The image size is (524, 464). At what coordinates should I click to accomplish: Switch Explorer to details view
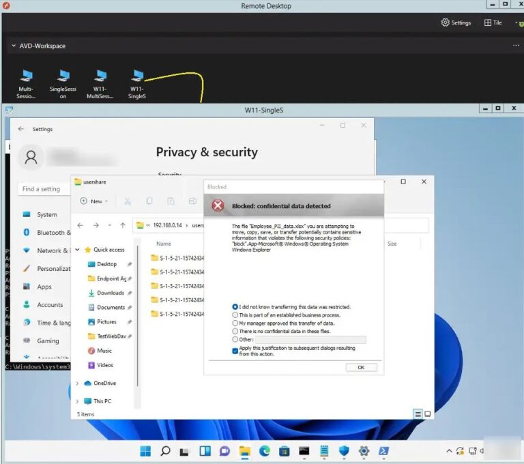coord(418,414)
